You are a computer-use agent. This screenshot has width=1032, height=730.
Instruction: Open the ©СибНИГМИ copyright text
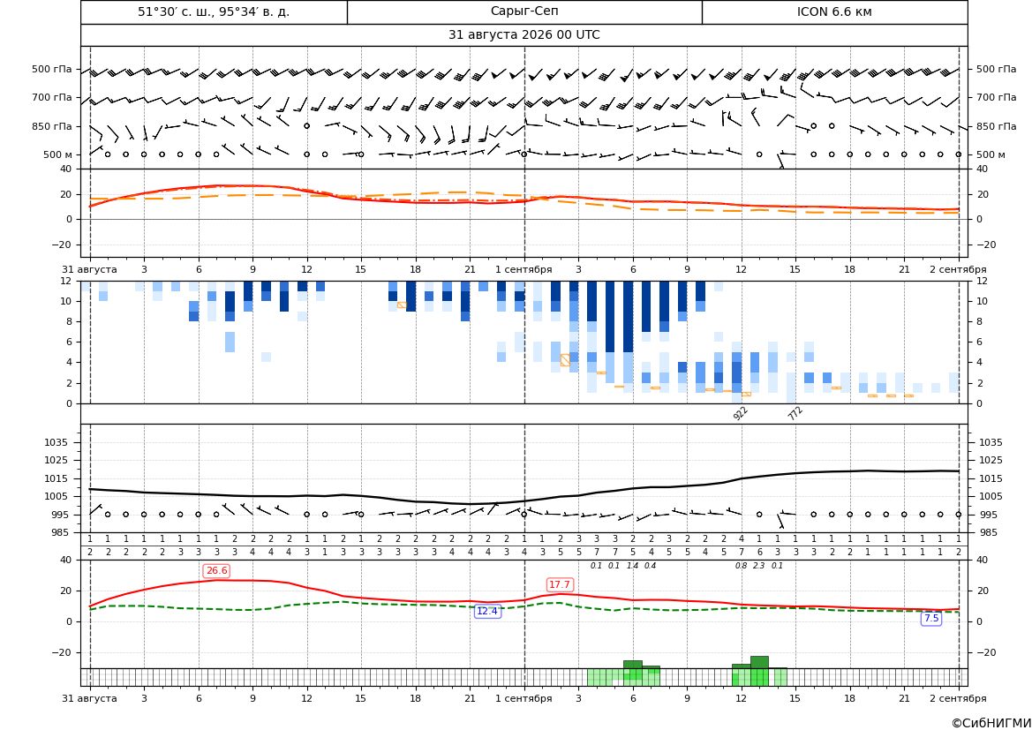tap(991, 723)
